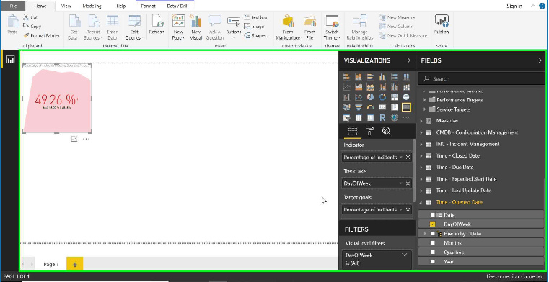
Task: Add a new page with plus button
Action: (74, 265)
